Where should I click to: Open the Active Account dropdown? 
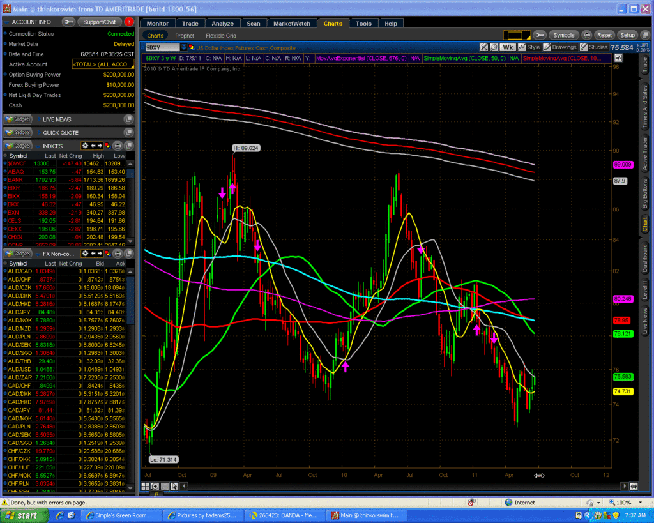[103, 64]
